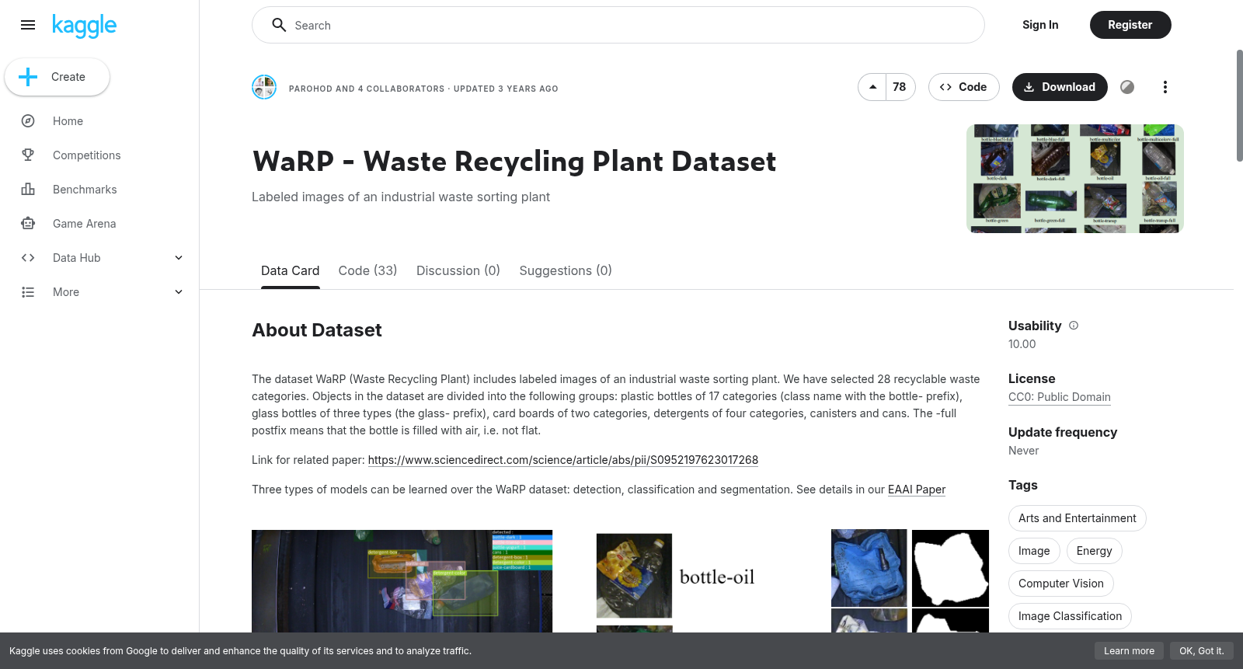The height and width of the screenshot is (669, 1243).
Task: Select the Computer Vision tag
Action: pyautogui.click(x=1061, y=584)
